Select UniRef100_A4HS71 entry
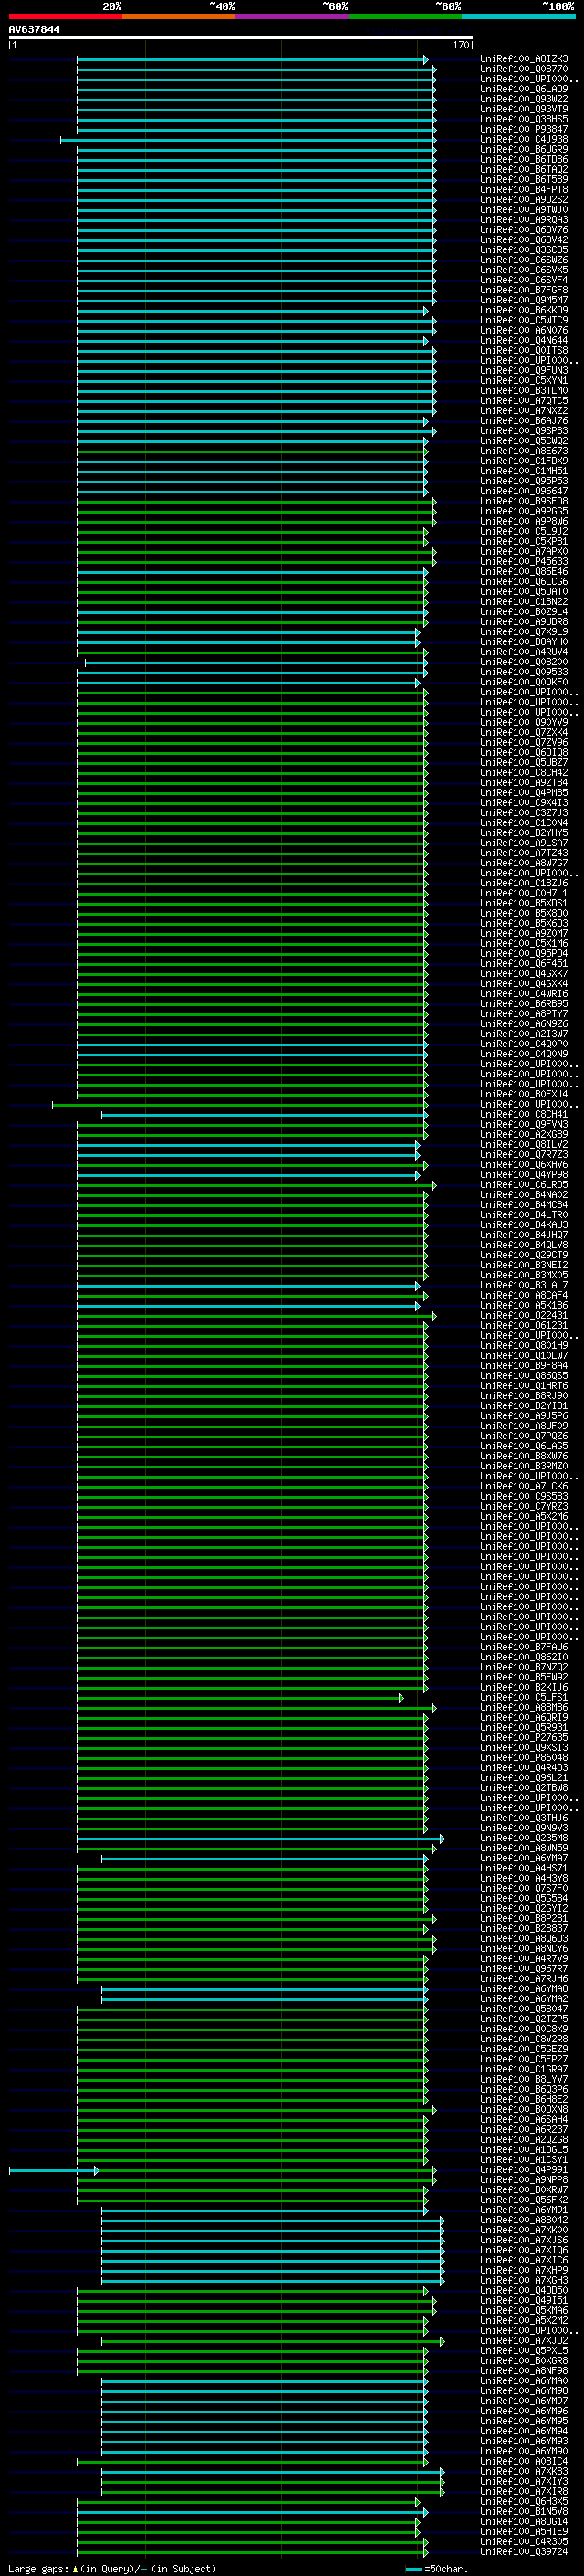 tap(524, 1868)
